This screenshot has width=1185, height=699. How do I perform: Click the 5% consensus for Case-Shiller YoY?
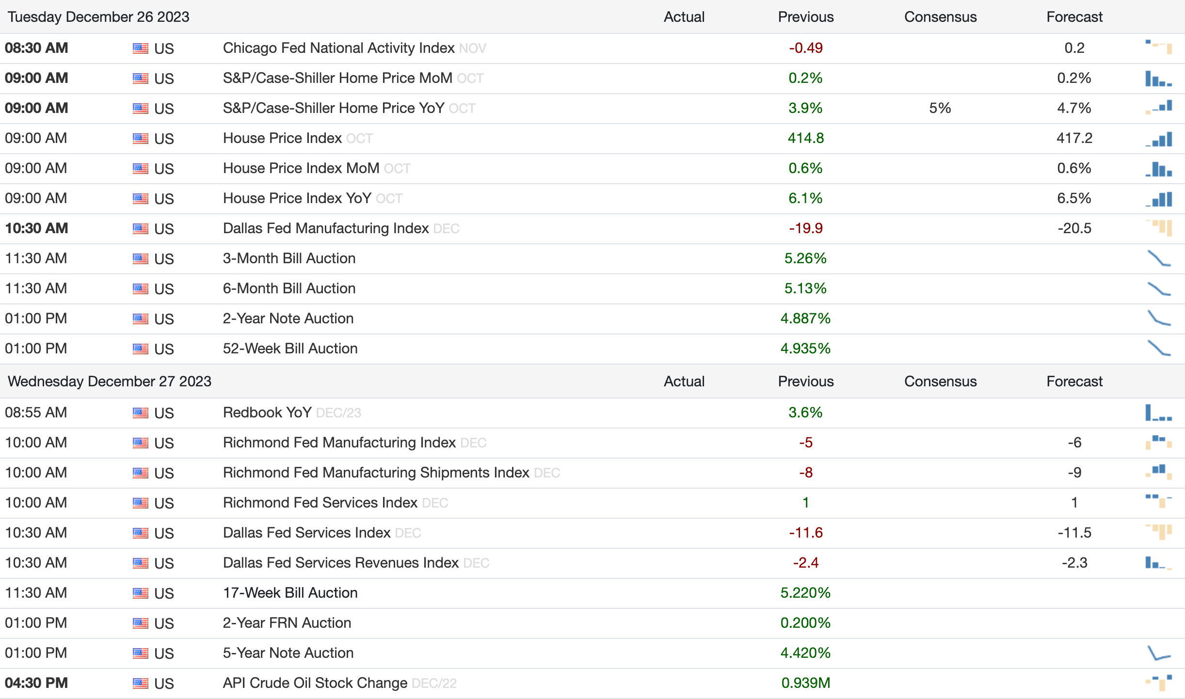coord(940,108)
